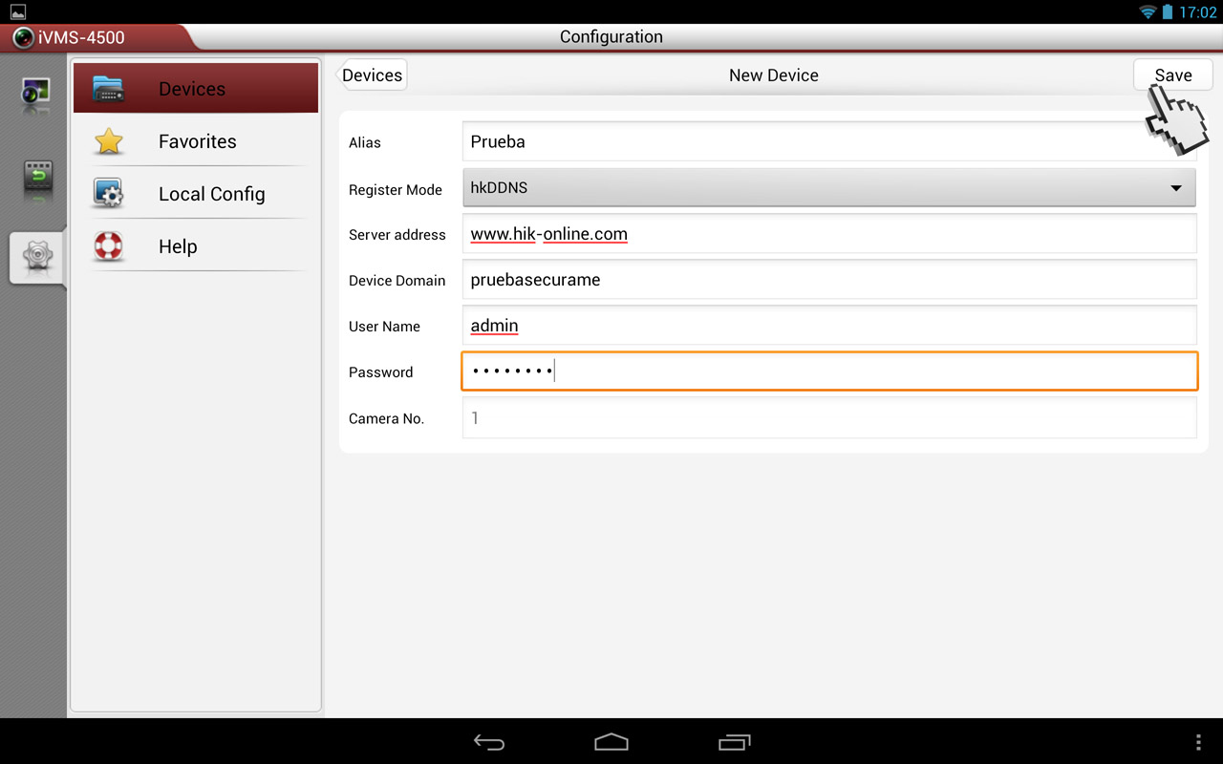Save the new device
Screen dimensions: 1223x764
[1172, 75]
